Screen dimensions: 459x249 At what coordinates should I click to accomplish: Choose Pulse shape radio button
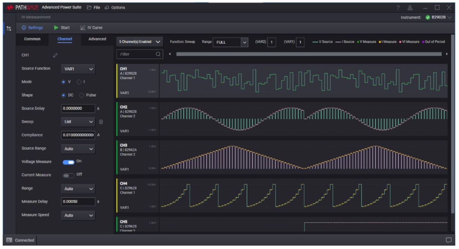click(x=82, y=95)
